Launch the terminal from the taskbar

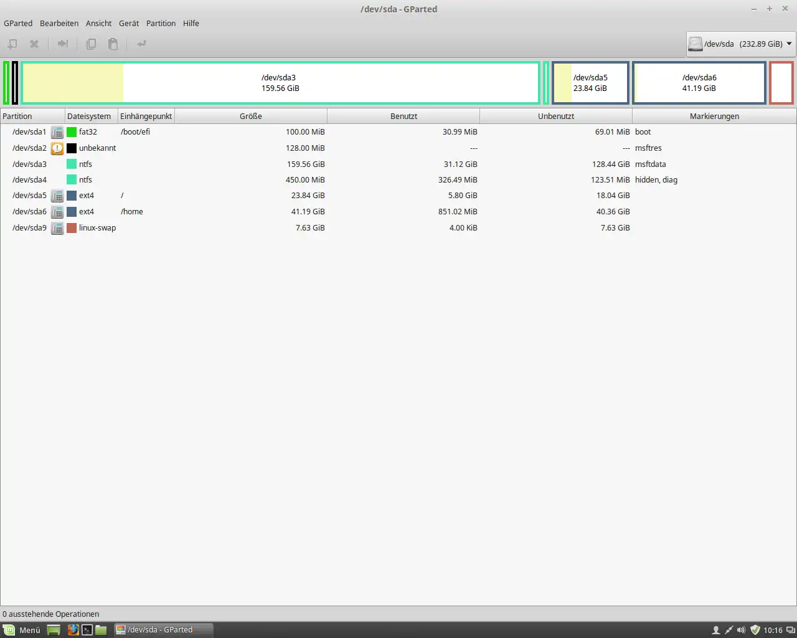[x=87, y=630]
